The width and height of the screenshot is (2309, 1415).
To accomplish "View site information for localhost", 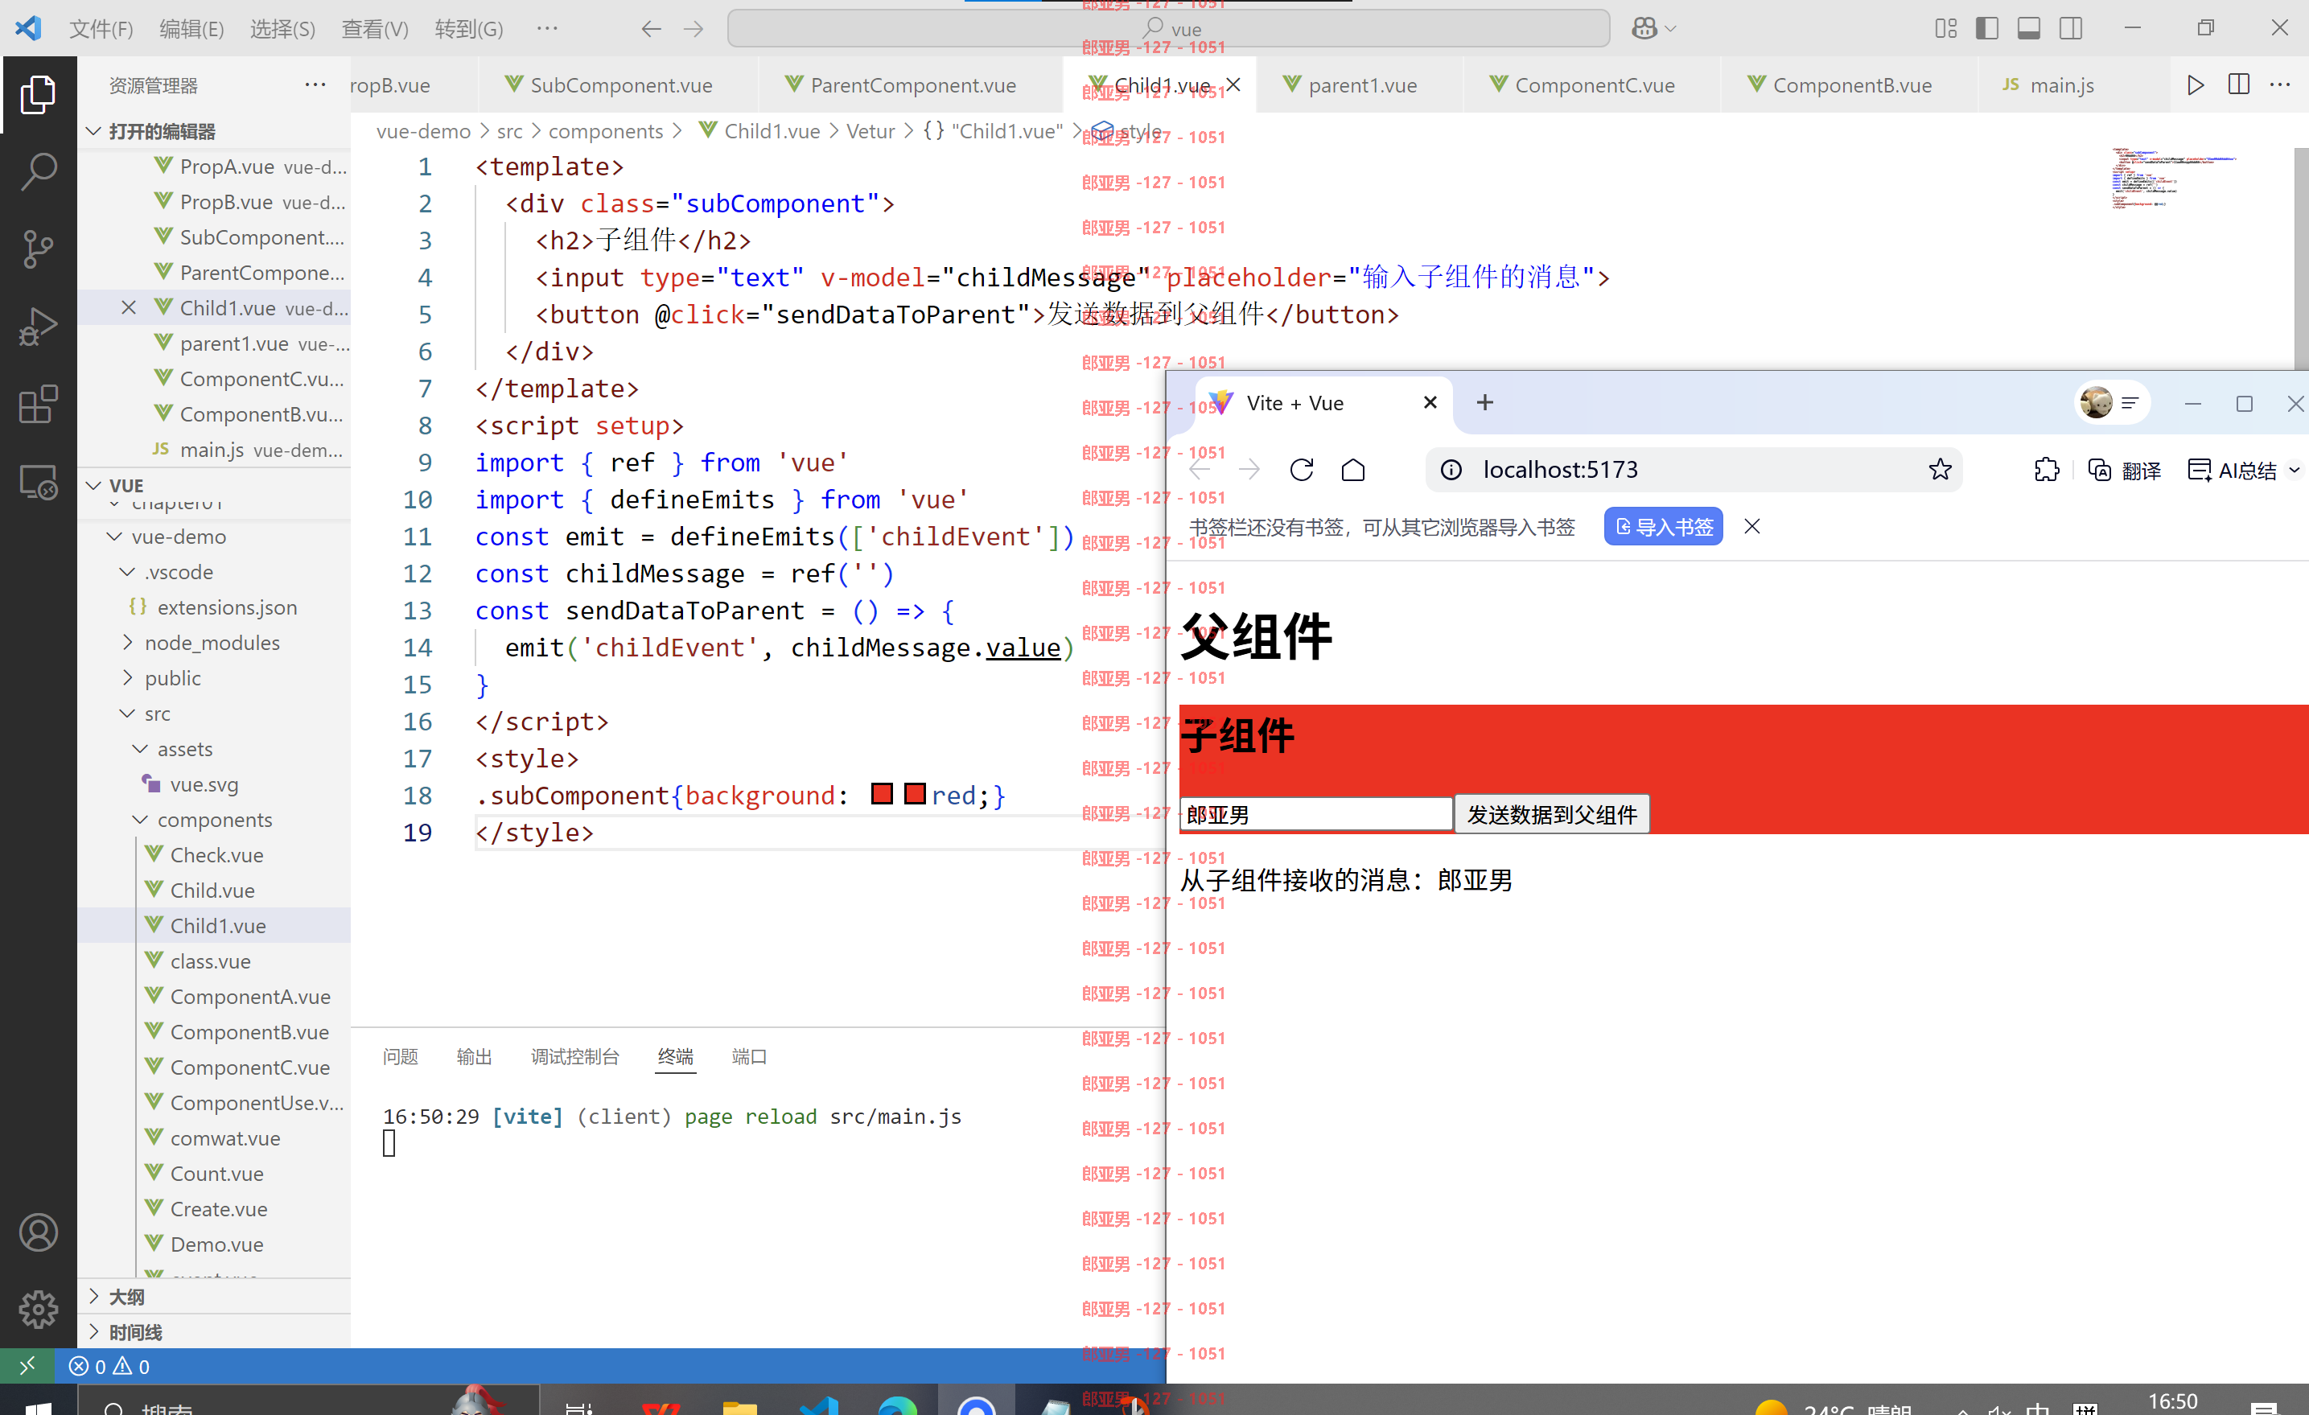I will 1451,470.
